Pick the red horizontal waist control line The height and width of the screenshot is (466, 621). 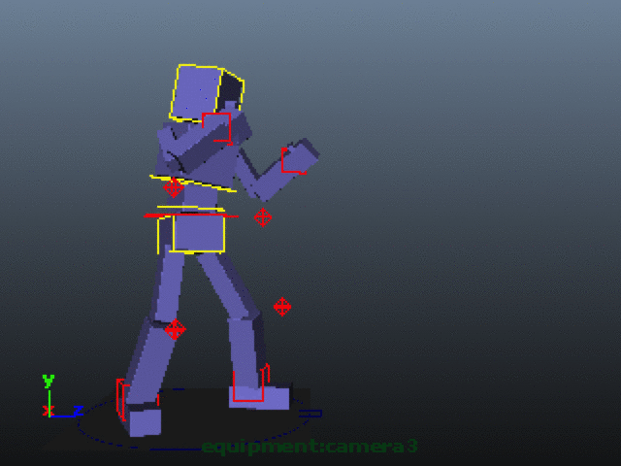(191, 216)
